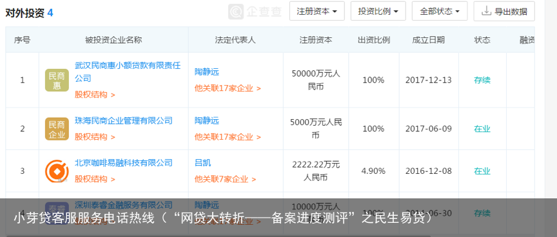
Task: View 股权结构 for 北京咖啡易融科技
Action: pyautogui.click(x=95, y=179)
